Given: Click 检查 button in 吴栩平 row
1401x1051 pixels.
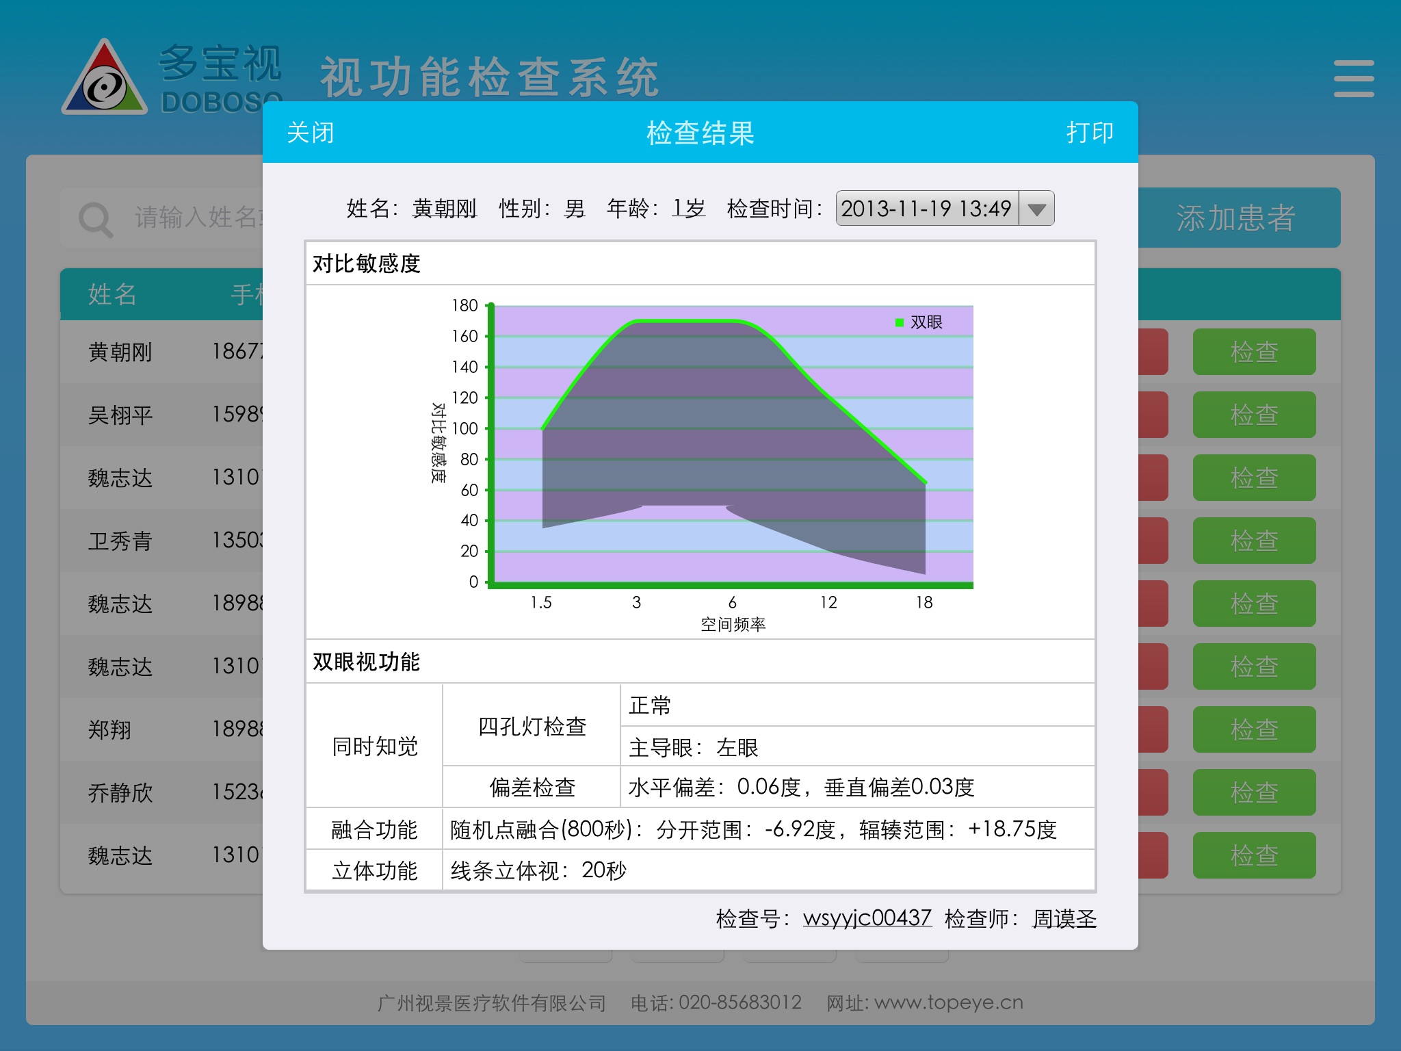Looking at the screenshot, I should [x=1254, y=415].
